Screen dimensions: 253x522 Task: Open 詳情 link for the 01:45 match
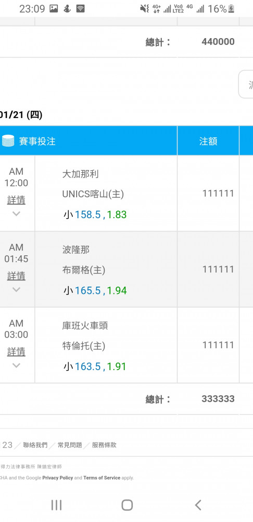click(x=16, y=276)
